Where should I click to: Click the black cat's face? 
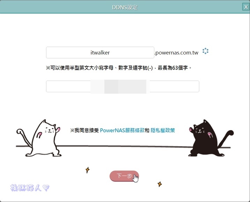(x=199, y=130)
